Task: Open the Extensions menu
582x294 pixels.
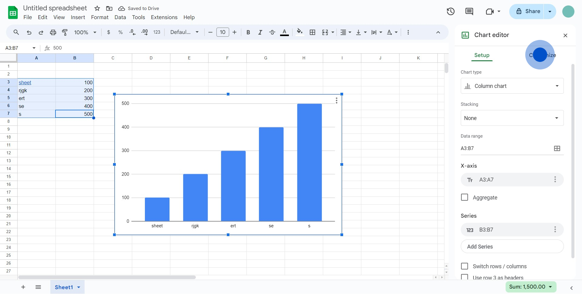Action: 164,17
